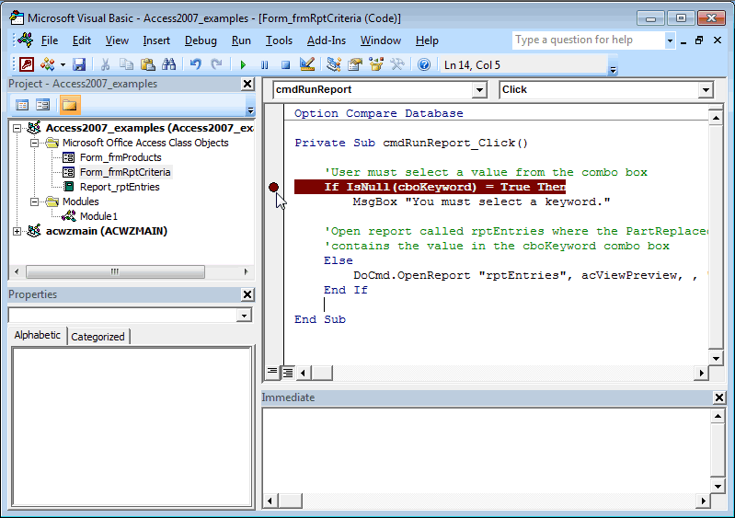
Task: Click the Insert Module toolbar icon
Action: (x=48, y=64)
